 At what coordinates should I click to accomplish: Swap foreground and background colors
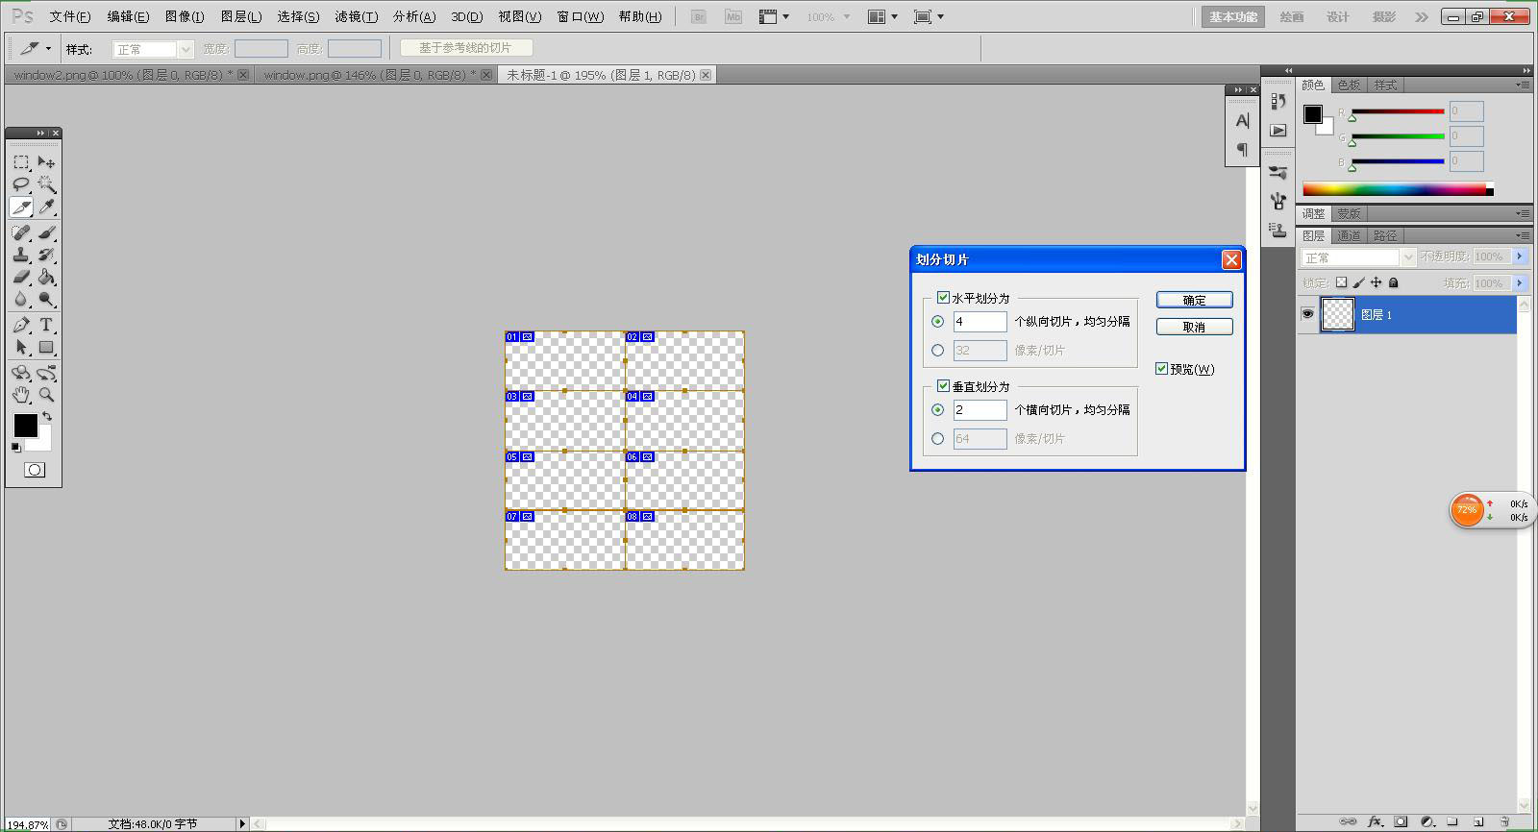coord(47,417)
